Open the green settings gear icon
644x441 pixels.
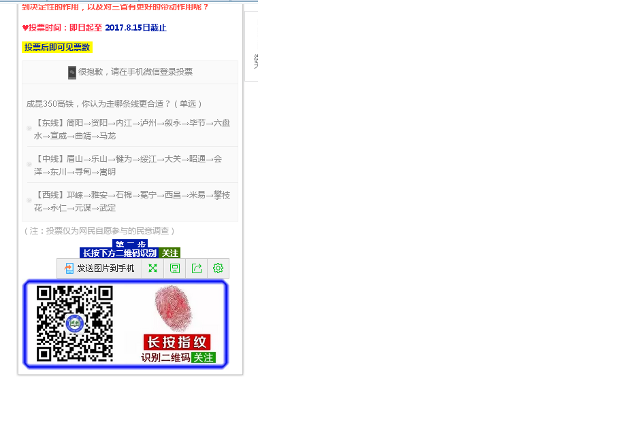coord(218,268)
